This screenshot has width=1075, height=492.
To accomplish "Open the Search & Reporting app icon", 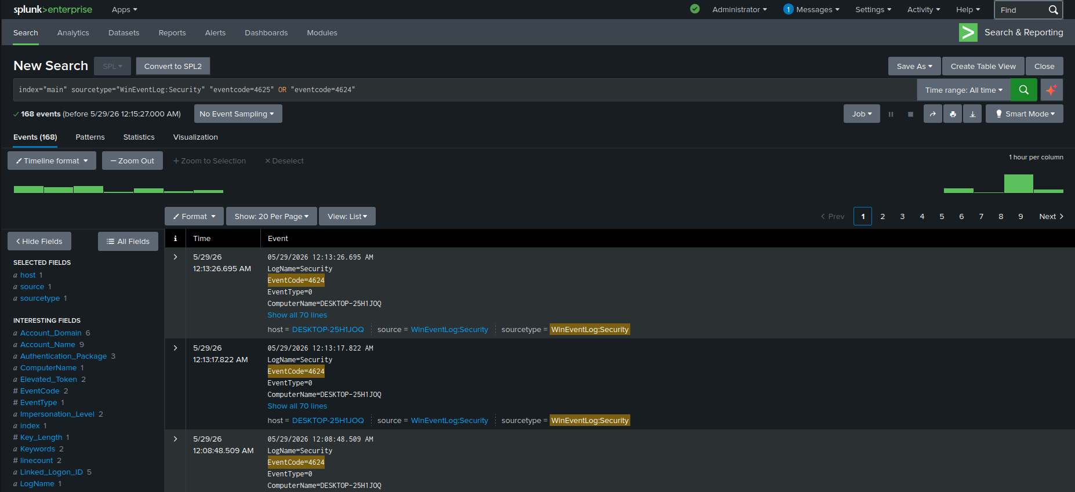I will [968, 32].
